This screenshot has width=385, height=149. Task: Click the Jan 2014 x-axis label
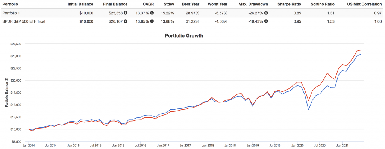tap(28, 146)
